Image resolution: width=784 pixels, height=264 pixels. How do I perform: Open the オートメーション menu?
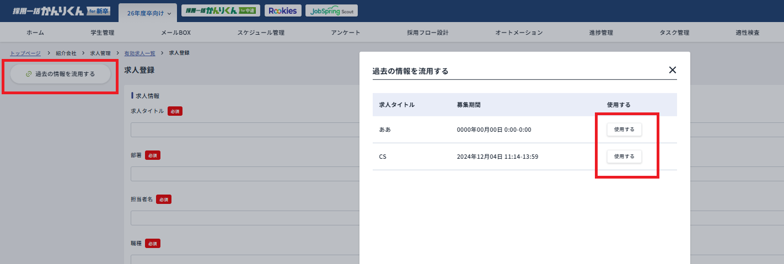pyautogui.click(x=519, y=33)
